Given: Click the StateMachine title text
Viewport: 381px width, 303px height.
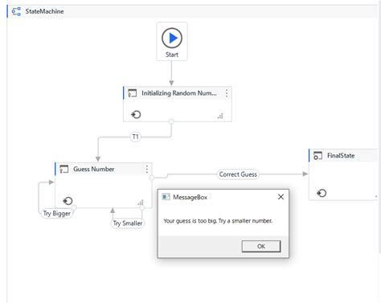Looking at the screenshot, I should 44,11.
